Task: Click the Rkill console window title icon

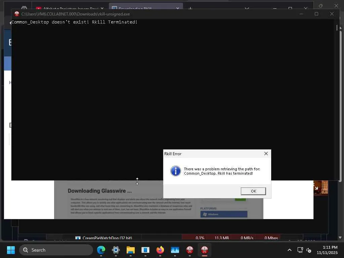Action: tap(17, 14)
